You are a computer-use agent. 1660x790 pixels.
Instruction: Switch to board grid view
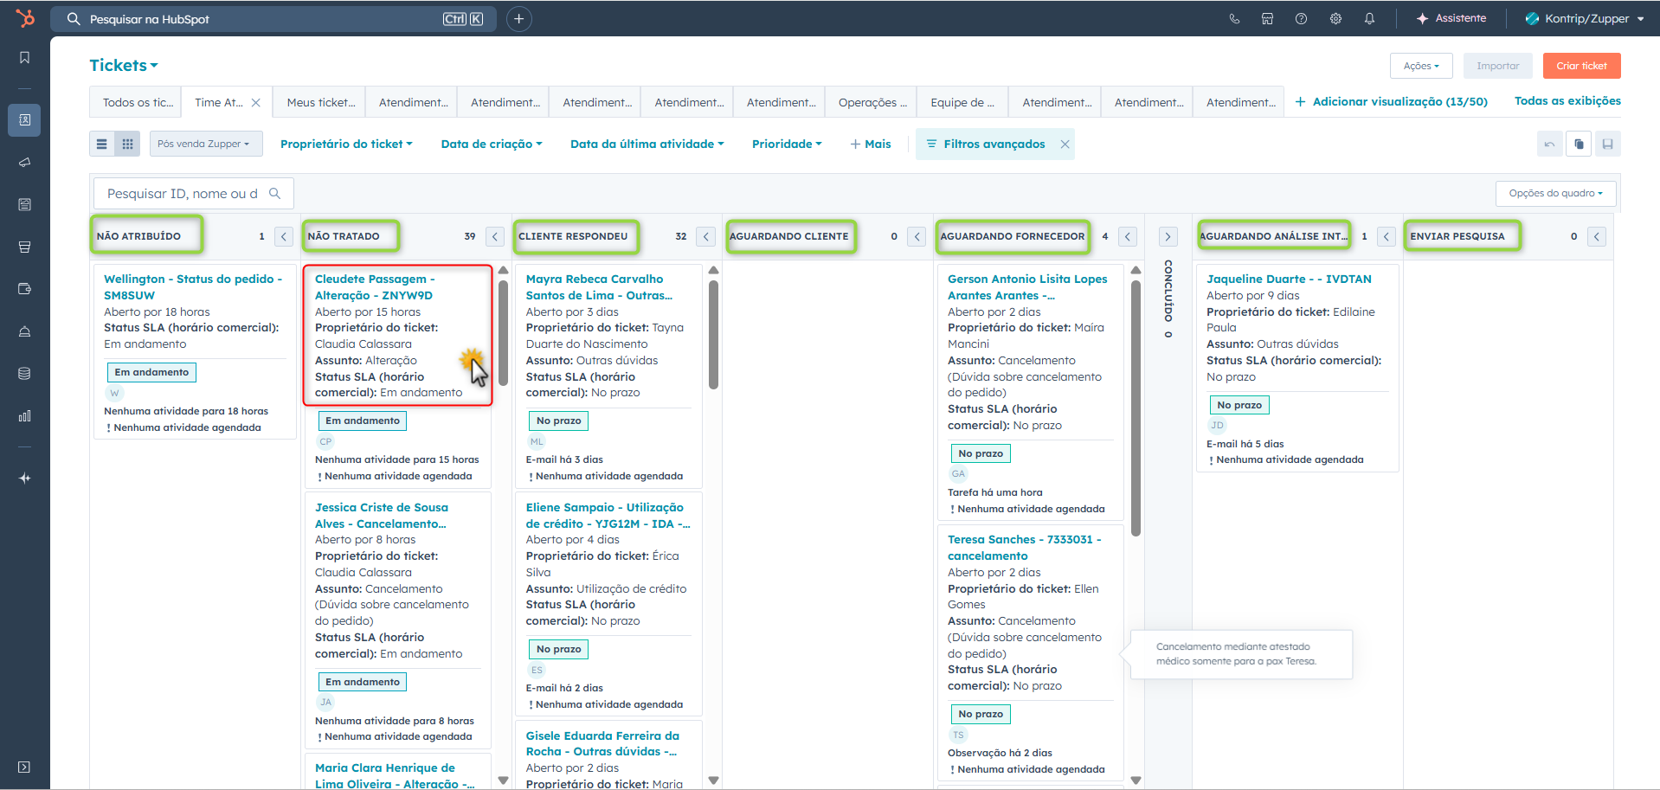tap(127, 144)
